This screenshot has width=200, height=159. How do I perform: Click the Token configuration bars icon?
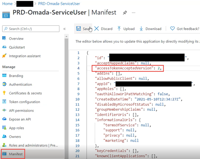[4, 101]
